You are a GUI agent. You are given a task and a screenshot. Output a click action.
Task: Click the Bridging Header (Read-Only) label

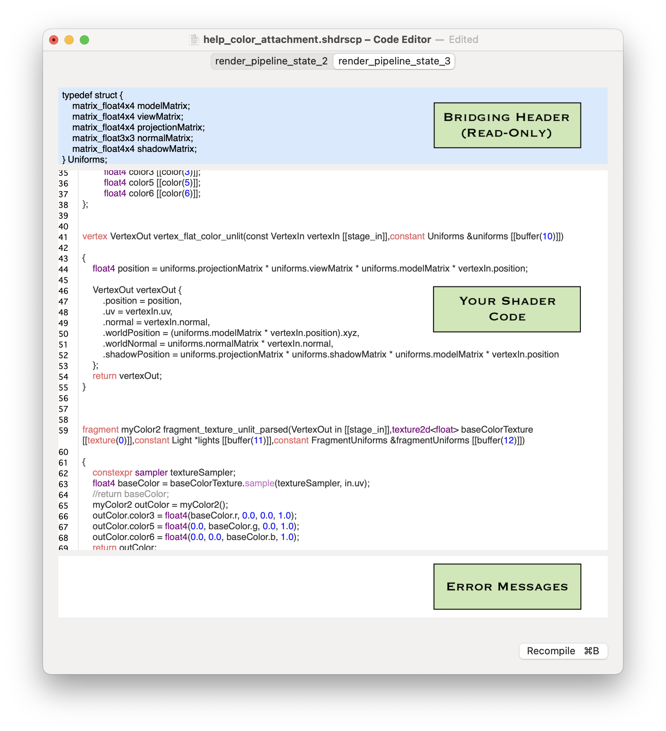tap(507, 125)
